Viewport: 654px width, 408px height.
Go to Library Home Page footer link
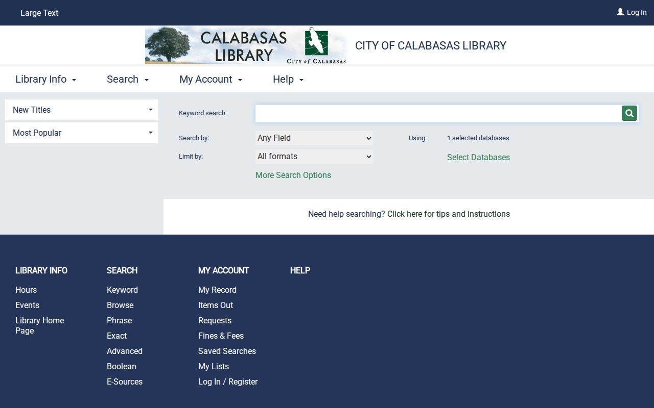[x=40, y=325]
